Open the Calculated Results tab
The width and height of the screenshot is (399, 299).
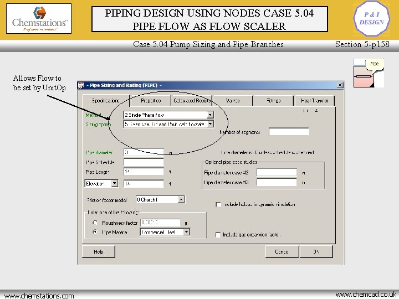(192, 101)
